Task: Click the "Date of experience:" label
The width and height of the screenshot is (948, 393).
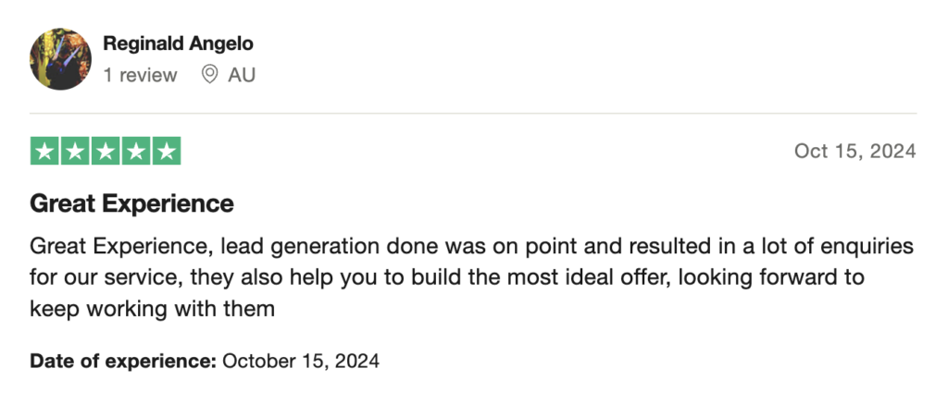Action: click(123, 361)
